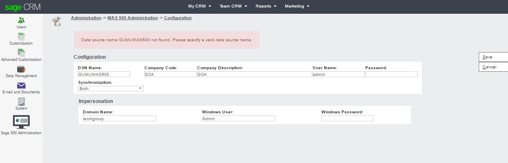
Task: Open the Data Management icon
Action: coord(21,69)
